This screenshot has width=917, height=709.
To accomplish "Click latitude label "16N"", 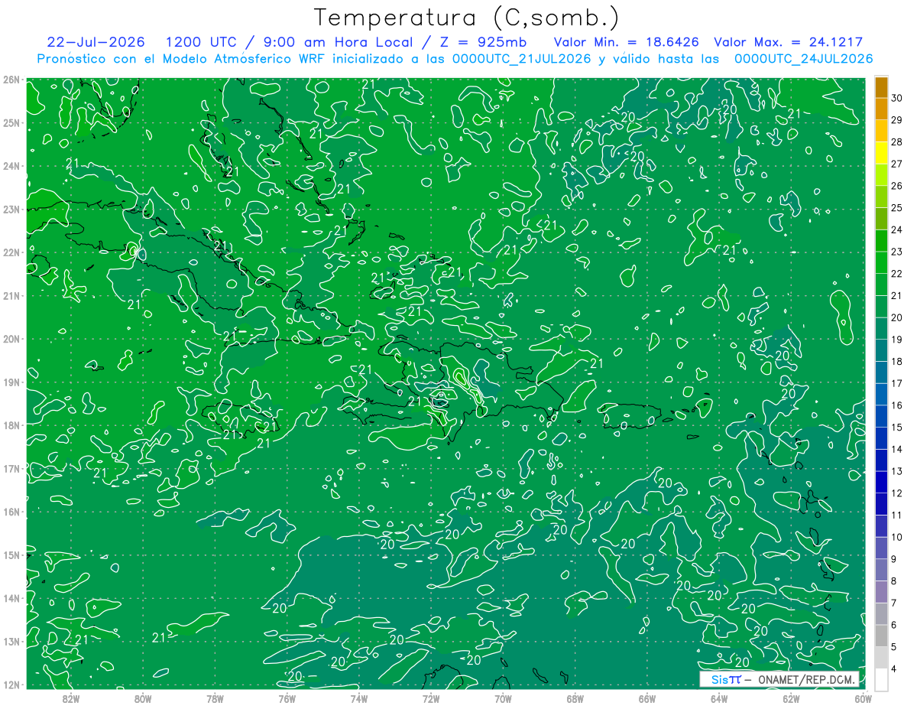I will coord(11,512).
